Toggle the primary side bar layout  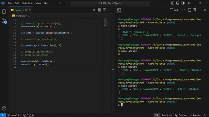click(x=173, y=3)
